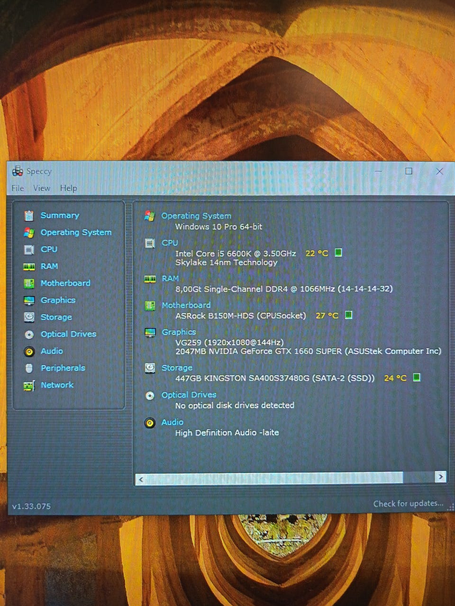This screenshot has width=455, height=606.
Task: Go to Motherboard section in sidebar
Action: [65, 283]
